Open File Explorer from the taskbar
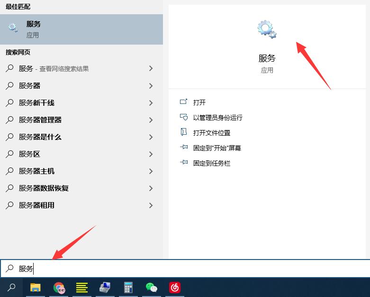The height and width of the screenshot is (297, 370). pyautogui.click(x=36, y=288)
